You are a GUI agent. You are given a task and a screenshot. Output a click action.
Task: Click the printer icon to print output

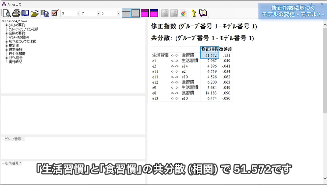[16, 13]
